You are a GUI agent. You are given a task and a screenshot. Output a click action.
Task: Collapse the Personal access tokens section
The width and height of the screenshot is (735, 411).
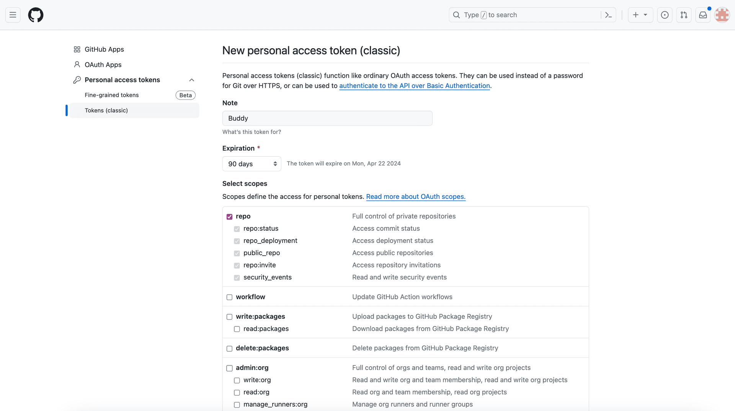[192, 80]
